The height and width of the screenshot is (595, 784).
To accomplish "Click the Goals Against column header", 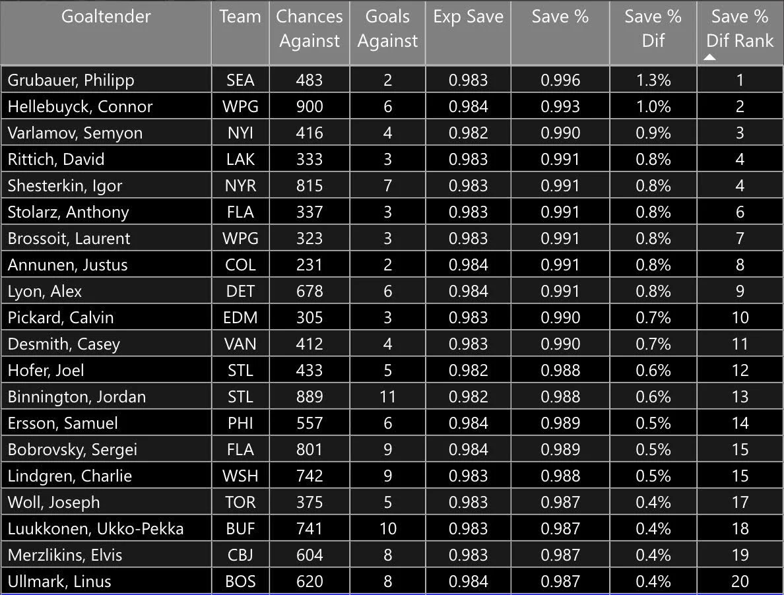I will 387,29.
